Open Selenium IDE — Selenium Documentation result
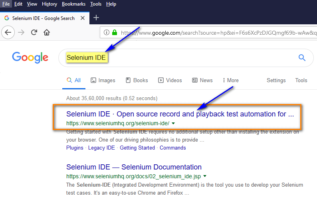The height and width of the screenshot is (201, 317). click(x=134, y=167)
